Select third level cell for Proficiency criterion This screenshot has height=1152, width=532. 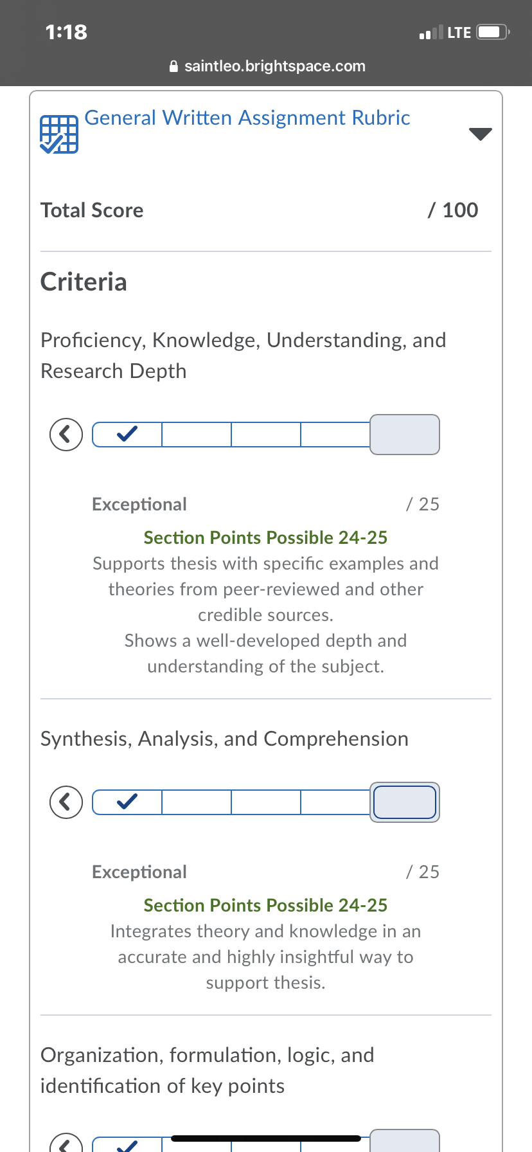click(x=266, y=435)
